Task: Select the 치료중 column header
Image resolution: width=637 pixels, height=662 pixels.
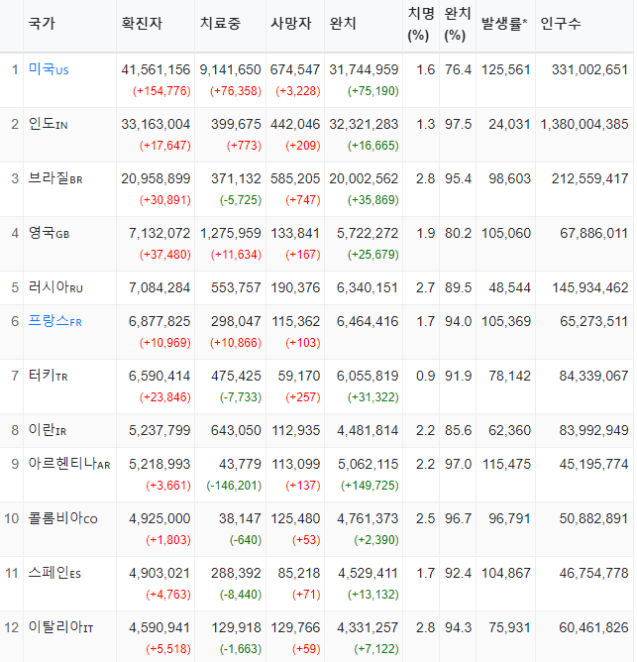Action: coord(220,23)
